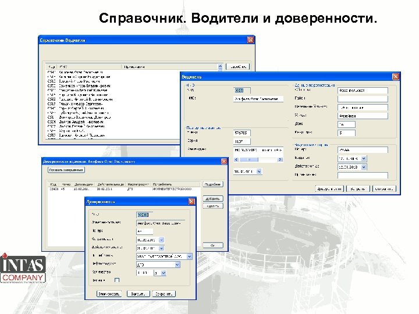
Task: Click the Квартира input field
Action: [346, 133]
